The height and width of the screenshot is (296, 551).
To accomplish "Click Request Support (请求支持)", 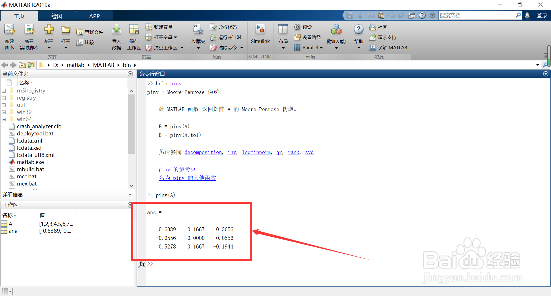I will tap(383, 37).
